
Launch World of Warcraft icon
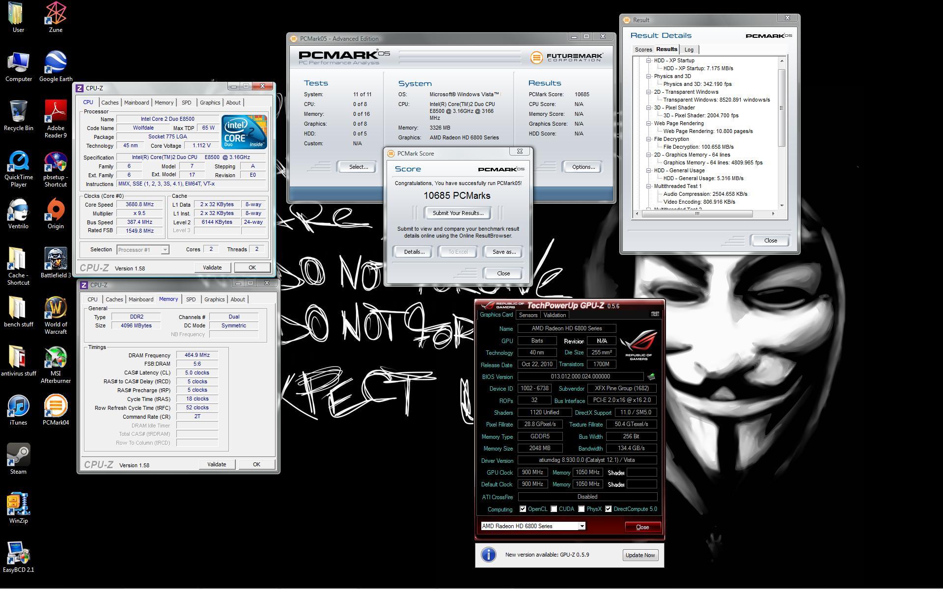coord(55,316)
